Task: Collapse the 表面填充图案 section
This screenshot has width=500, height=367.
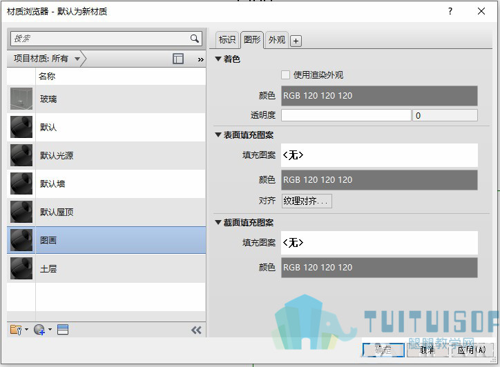Action: 218,135
